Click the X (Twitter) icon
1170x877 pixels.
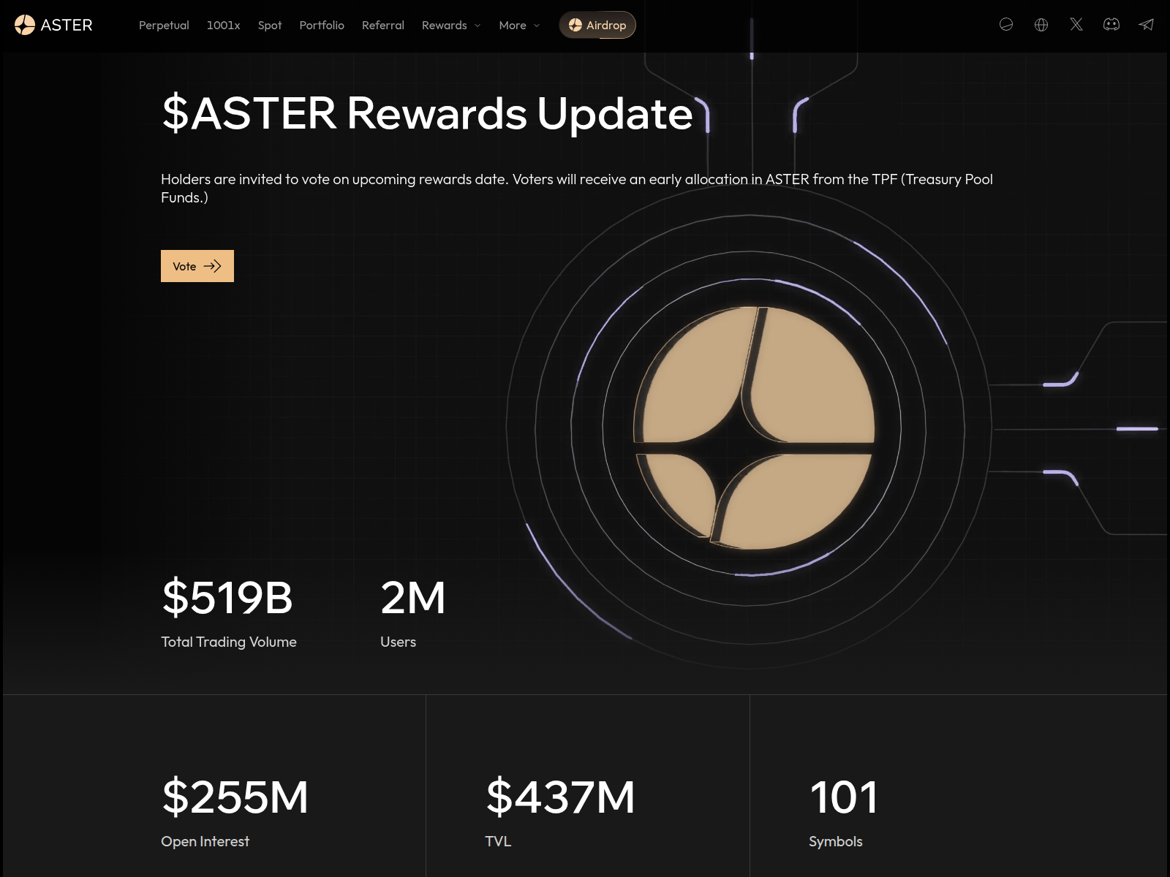tap(1076, 24)
